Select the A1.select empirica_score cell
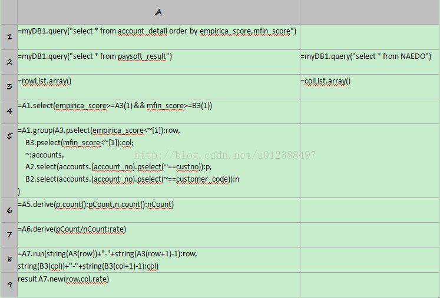440x298 pixels. tap(158, 111)
